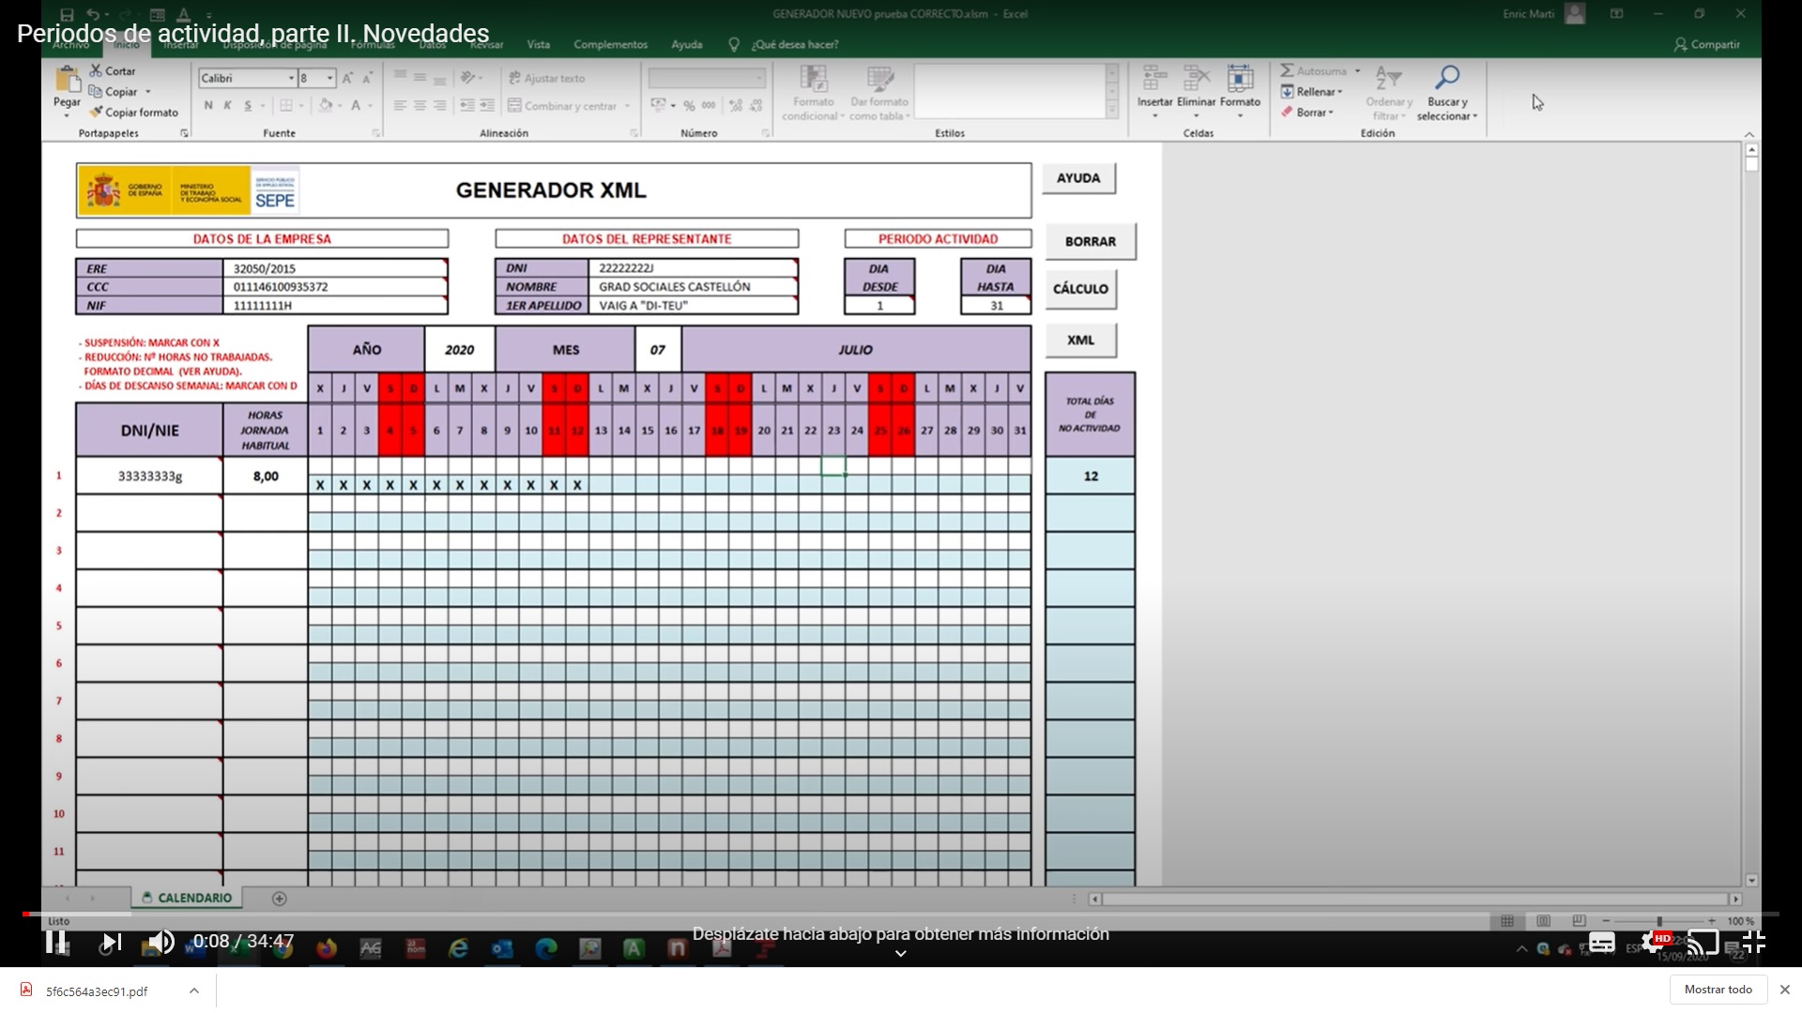Image resolution: width=1802 pixels, height=1013 pixels.
Task: Click the CÁLCULO button
Action: click(x=1080, y=289)
